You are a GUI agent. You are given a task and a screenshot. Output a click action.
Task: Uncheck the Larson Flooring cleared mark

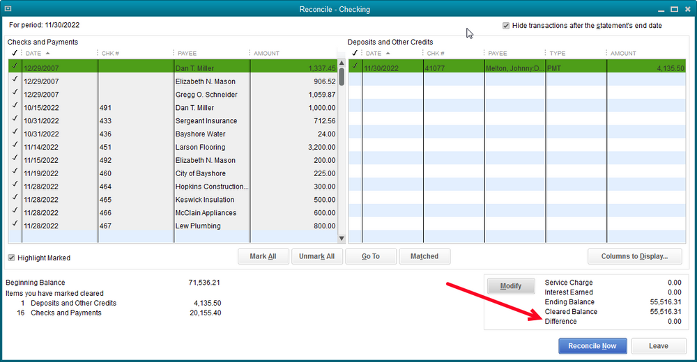coord(15,145)
